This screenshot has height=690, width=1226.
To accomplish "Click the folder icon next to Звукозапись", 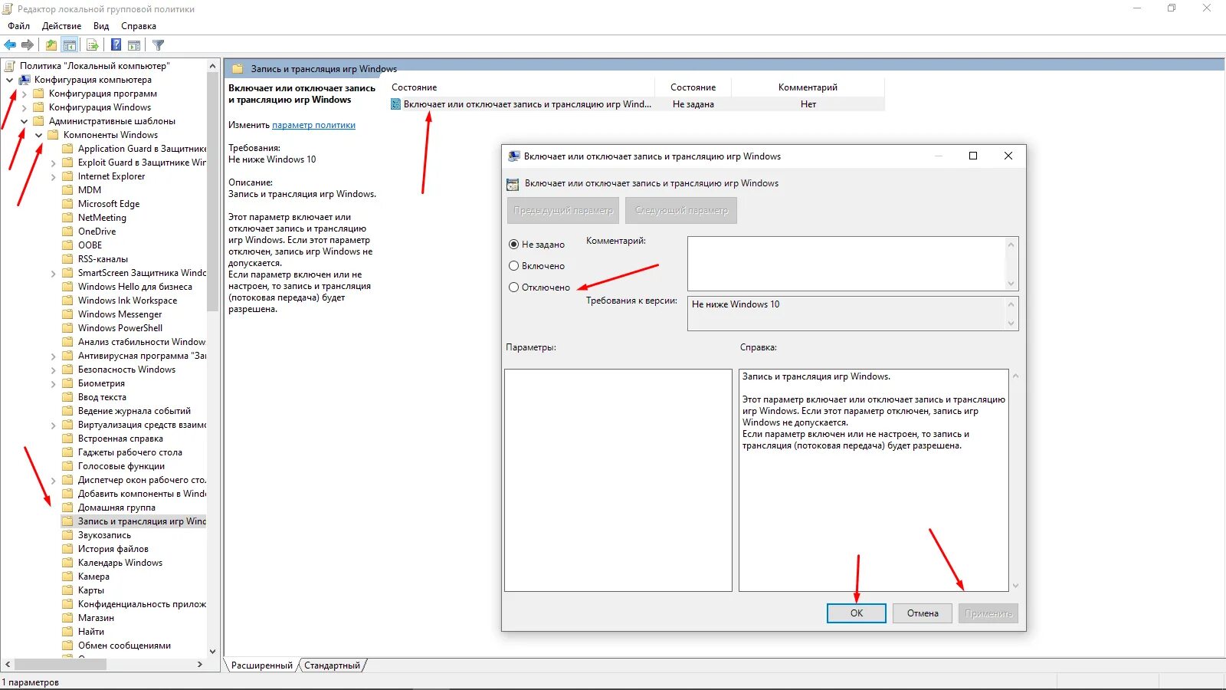I will (x=67, y=535).
